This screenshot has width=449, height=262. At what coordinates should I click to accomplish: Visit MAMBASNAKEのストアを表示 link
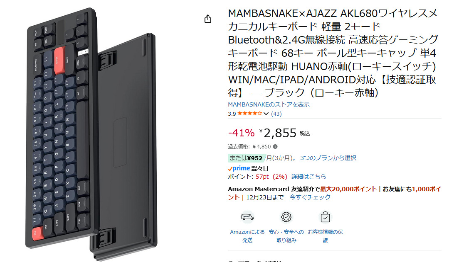click(269, 104)
